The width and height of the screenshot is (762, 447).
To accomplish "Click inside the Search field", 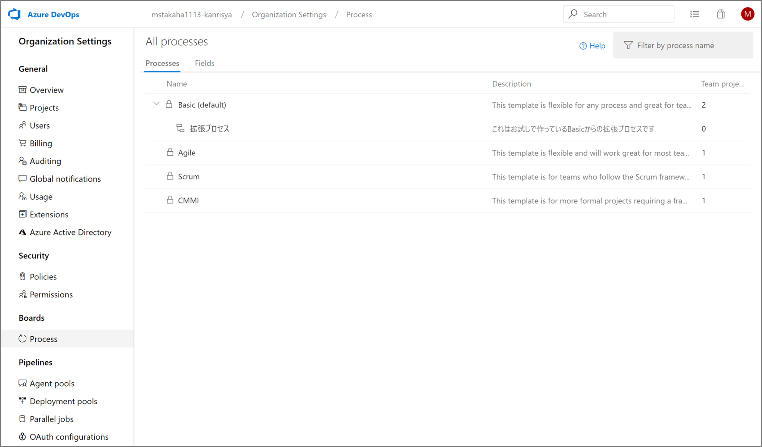I will [x=619, y=14].
